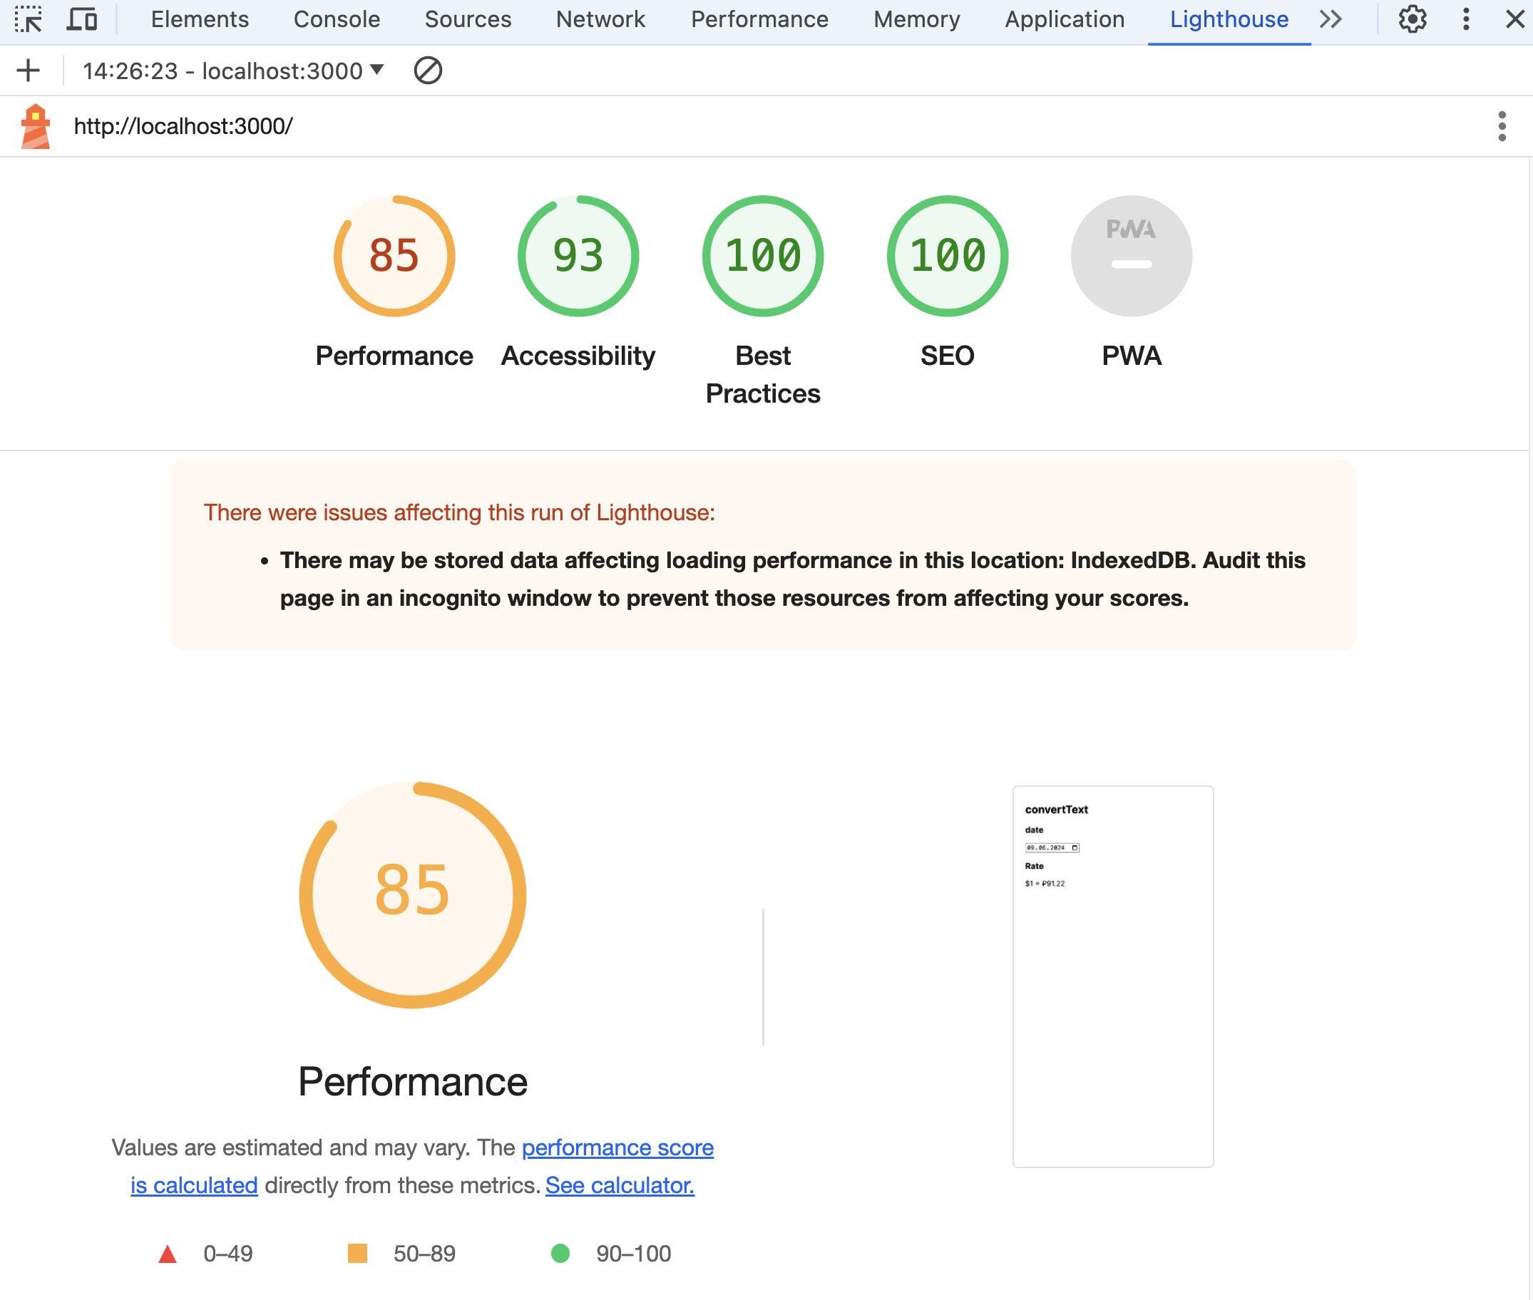Viewport: 1533px width, 1300px height.
Task: Click the plus icon for new report
Action: click(28, 71)
